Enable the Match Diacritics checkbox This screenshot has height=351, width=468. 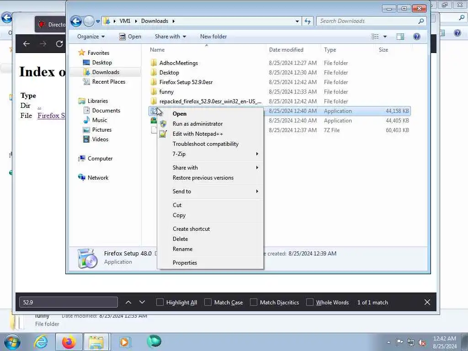(x=254, y=303)
